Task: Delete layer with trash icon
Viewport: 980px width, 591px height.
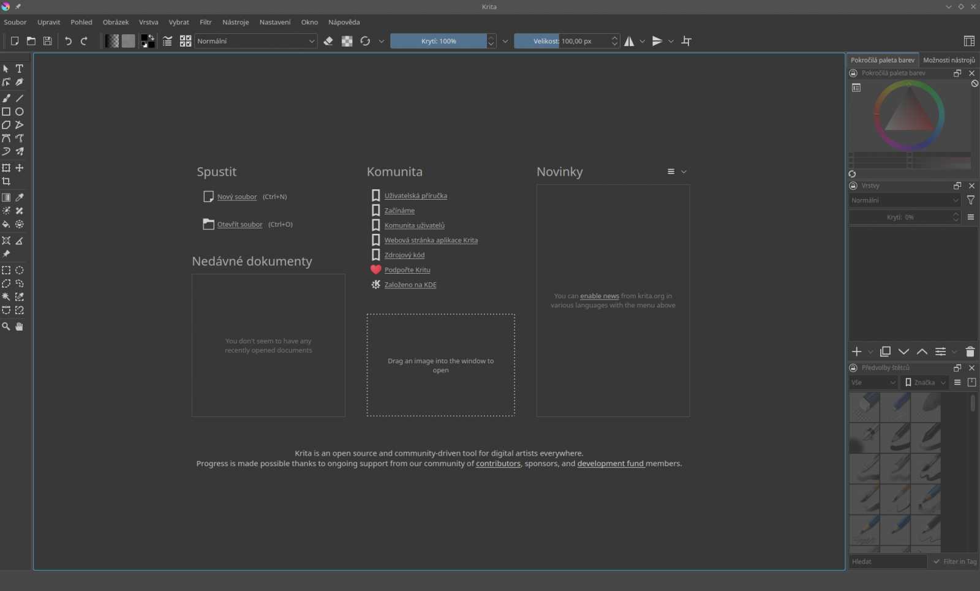Action: 970,352
